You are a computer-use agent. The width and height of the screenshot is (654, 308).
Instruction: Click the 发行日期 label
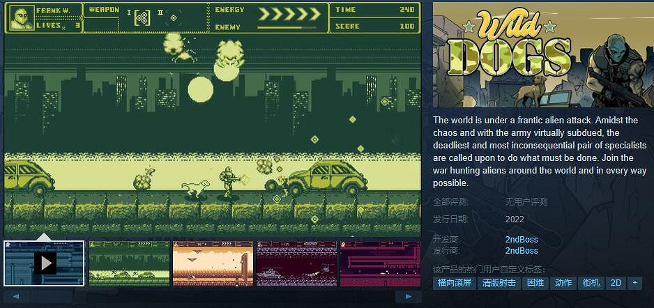tap(450, 220)
